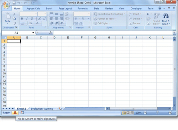This screenshot has width=178, height=130.
Task: Toggle Bold formatting button
Action: pyautogui.click(x=22, y=18)
